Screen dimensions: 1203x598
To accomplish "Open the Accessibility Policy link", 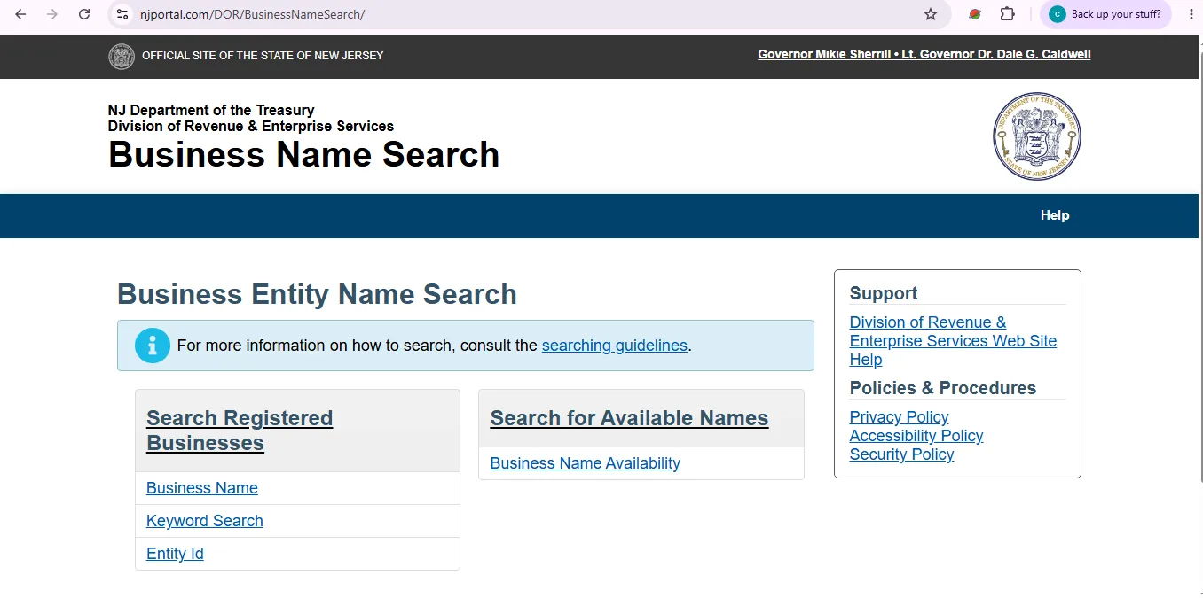I will click(916, 436).
